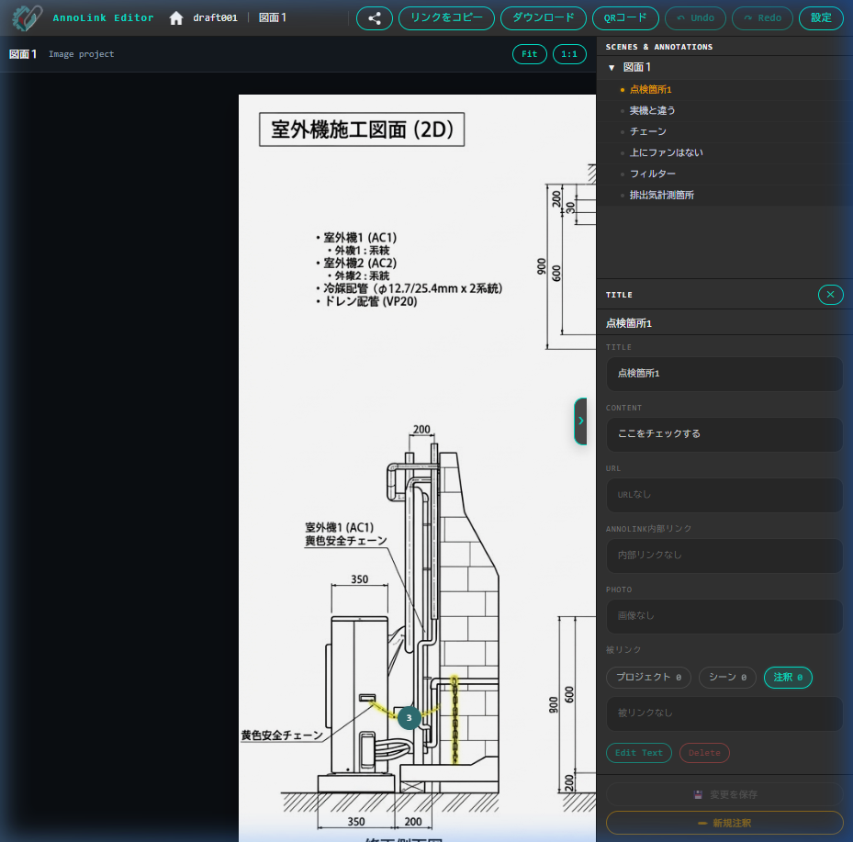Screen dimensions: 853x842
Task: Toggle the 注釈 0 filter chip
Action: 788,677
